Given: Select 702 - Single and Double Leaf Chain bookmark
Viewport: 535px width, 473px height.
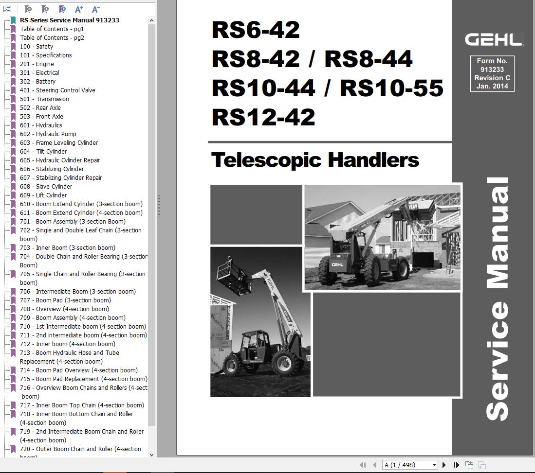Looking at the screenshot, I should [x=80, y=234].
